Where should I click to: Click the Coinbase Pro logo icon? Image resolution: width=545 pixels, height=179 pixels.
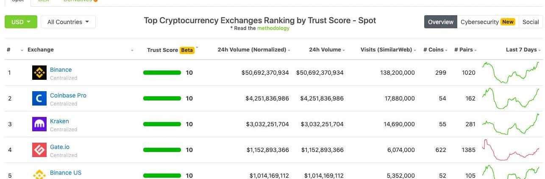click(39, 98)
